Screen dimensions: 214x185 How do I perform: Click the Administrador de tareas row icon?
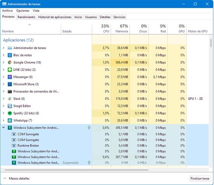pyautogui.click(x=10, y=48)
